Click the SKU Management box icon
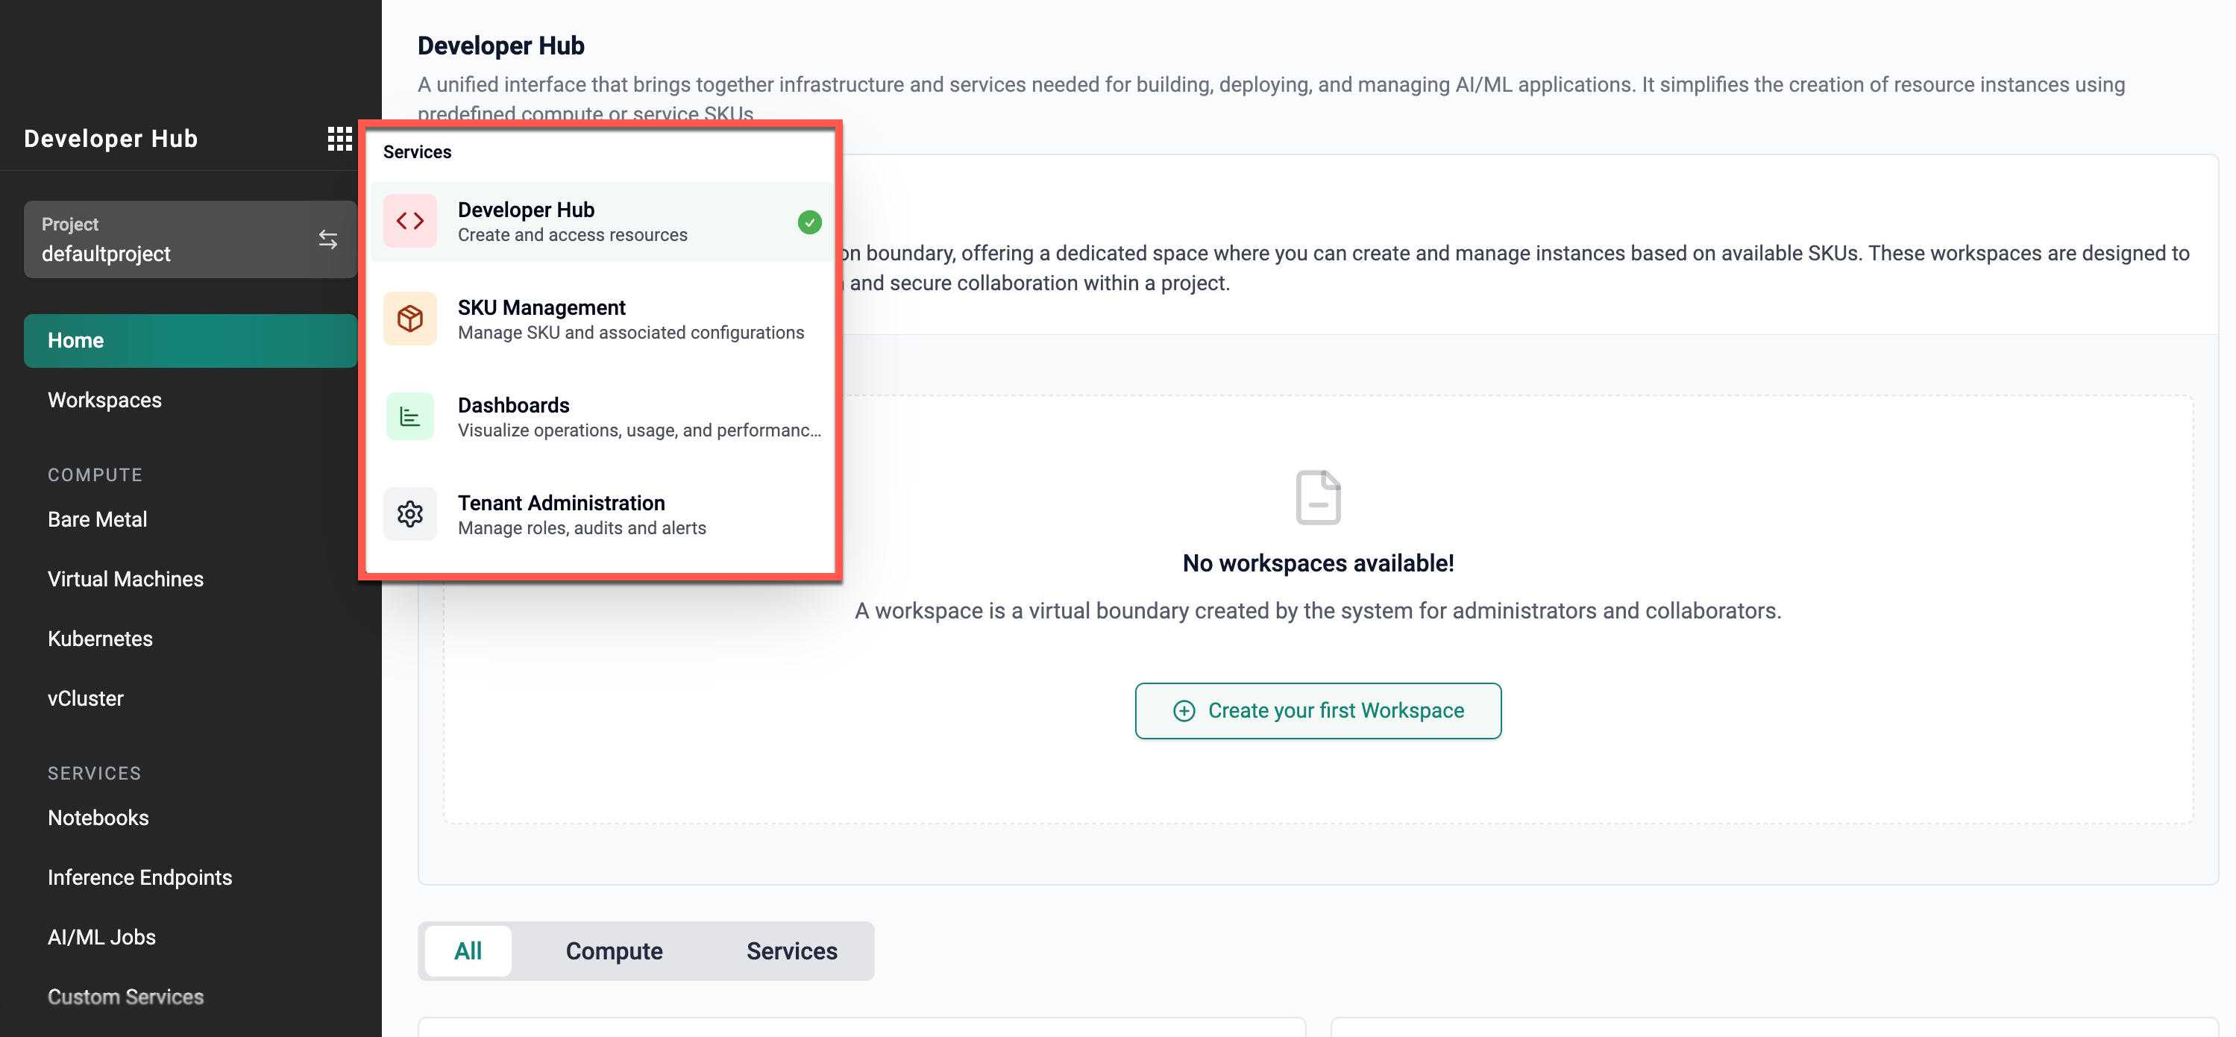This screenshot has height=1037, width=2236. pyautogui.click(x=409, y=319)
